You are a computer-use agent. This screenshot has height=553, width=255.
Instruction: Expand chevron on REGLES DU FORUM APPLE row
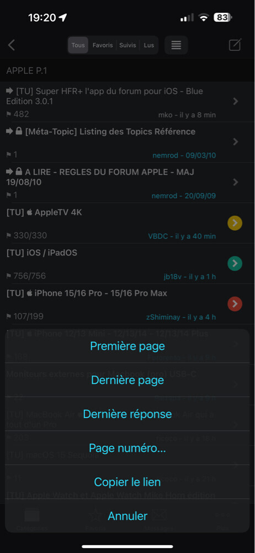(x=236, y=182)
